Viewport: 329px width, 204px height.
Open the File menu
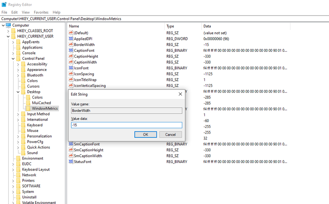click(4, 12)
